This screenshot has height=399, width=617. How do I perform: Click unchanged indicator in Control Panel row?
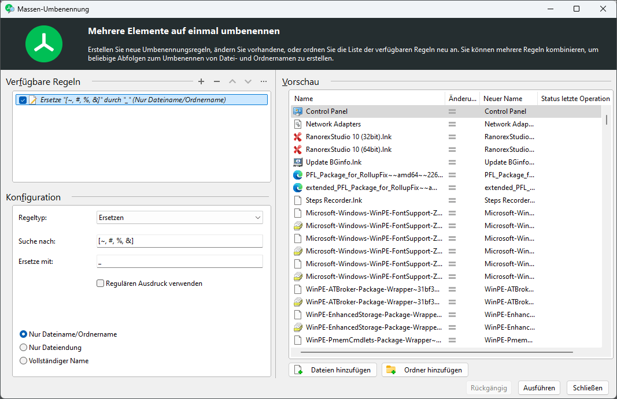(452, 111)
